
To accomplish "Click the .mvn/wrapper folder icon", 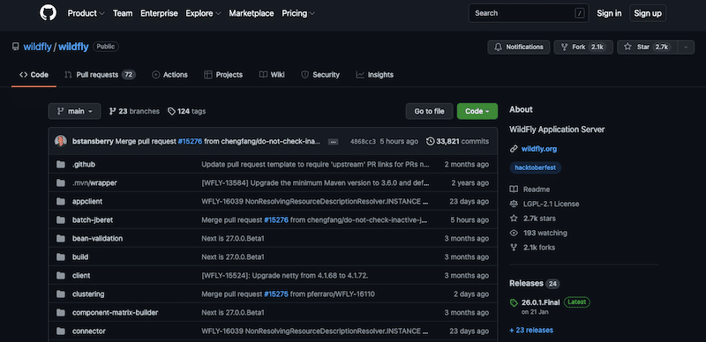I will (x=61, y=183).
